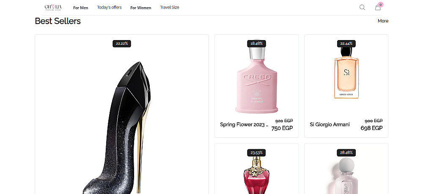
Task: Click the More link for Best Sellers
Action: (383, 21)
